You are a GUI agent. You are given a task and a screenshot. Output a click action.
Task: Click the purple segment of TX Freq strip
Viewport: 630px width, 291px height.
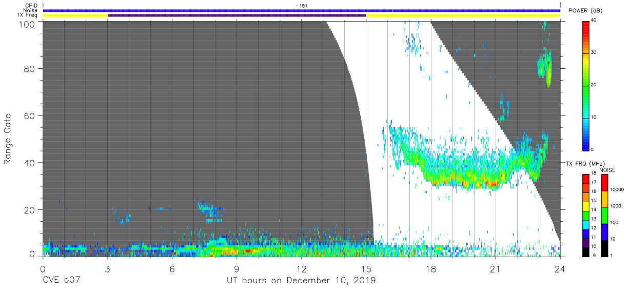click(237, 15)
